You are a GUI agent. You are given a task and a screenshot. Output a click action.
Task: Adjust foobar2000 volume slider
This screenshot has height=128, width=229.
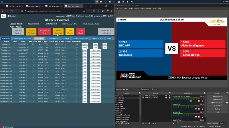coord(185,101)
